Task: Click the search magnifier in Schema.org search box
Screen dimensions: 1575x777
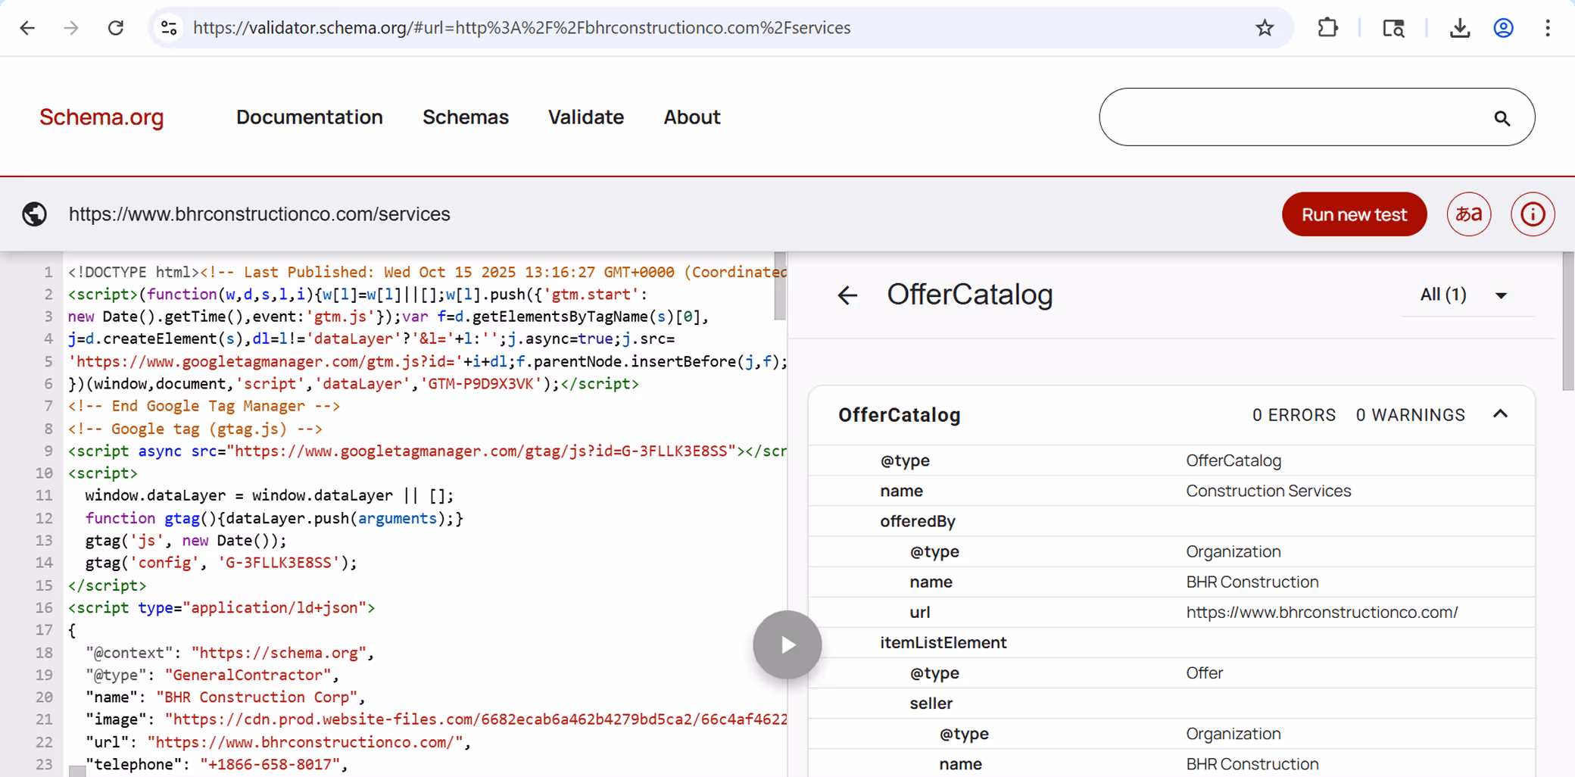Action: pyautogui.click(x=1502, y=118)
